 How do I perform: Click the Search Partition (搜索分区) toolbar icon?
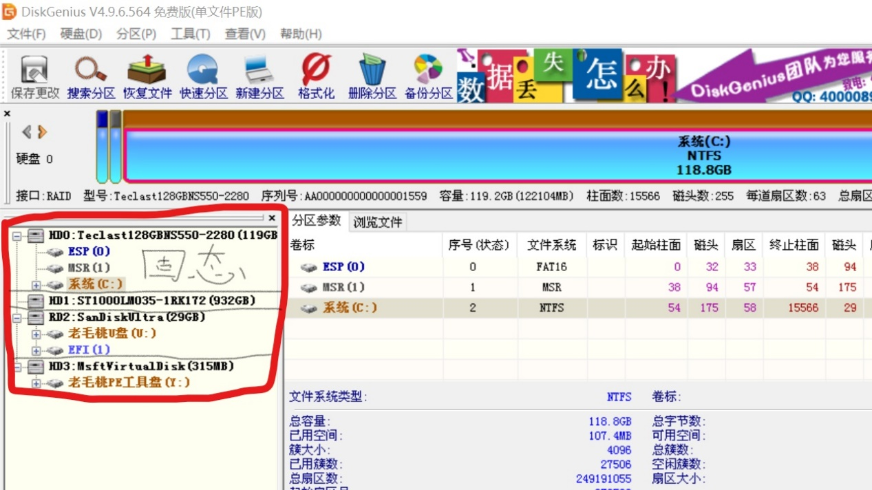91,76
